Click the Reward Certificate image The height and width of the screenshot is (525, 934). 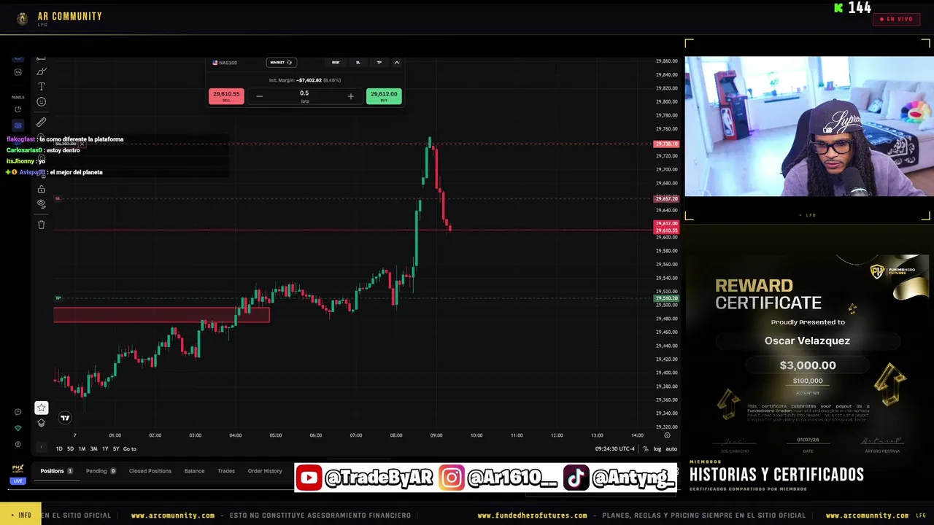click(808, 355)
